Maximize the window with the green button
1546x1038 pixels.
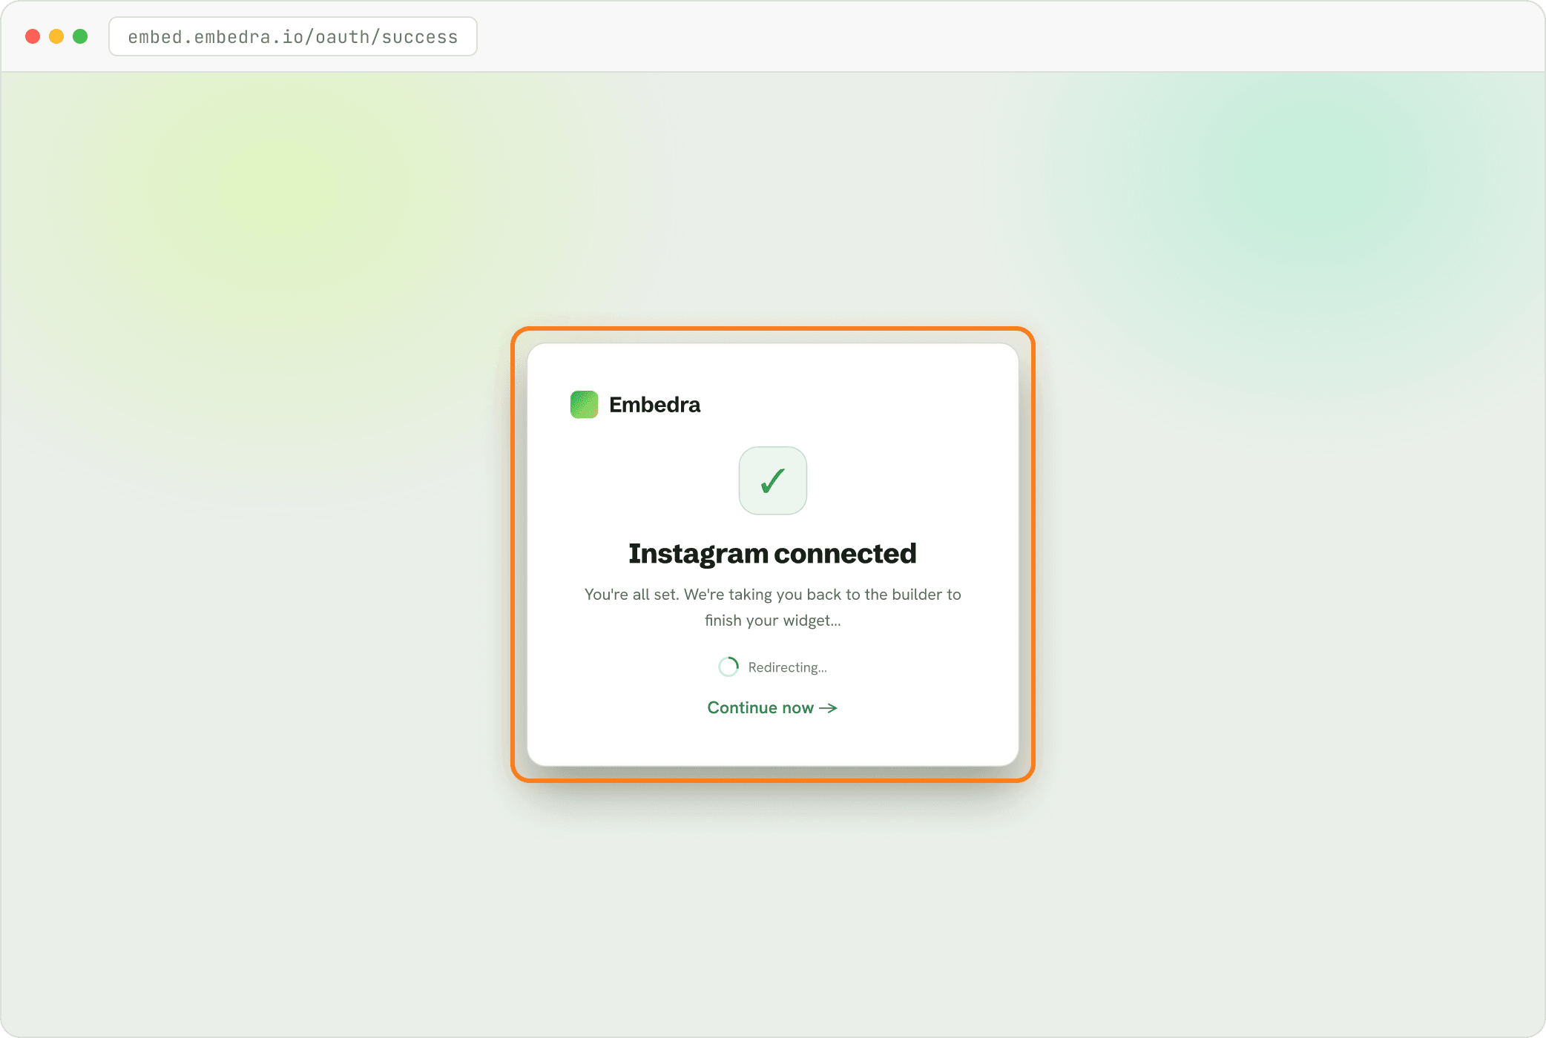[80, 36]
